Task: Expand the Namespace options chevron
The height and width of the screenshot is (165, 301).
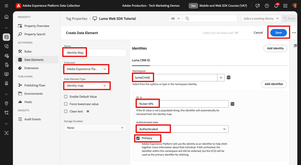Action: click(x=221, y=77)
